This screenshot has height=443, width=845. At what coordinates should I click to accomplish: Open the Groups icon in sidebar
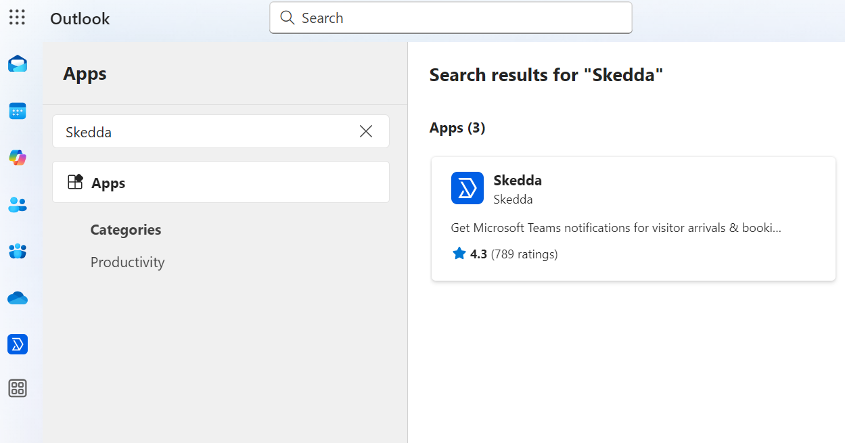coord(18,251)
